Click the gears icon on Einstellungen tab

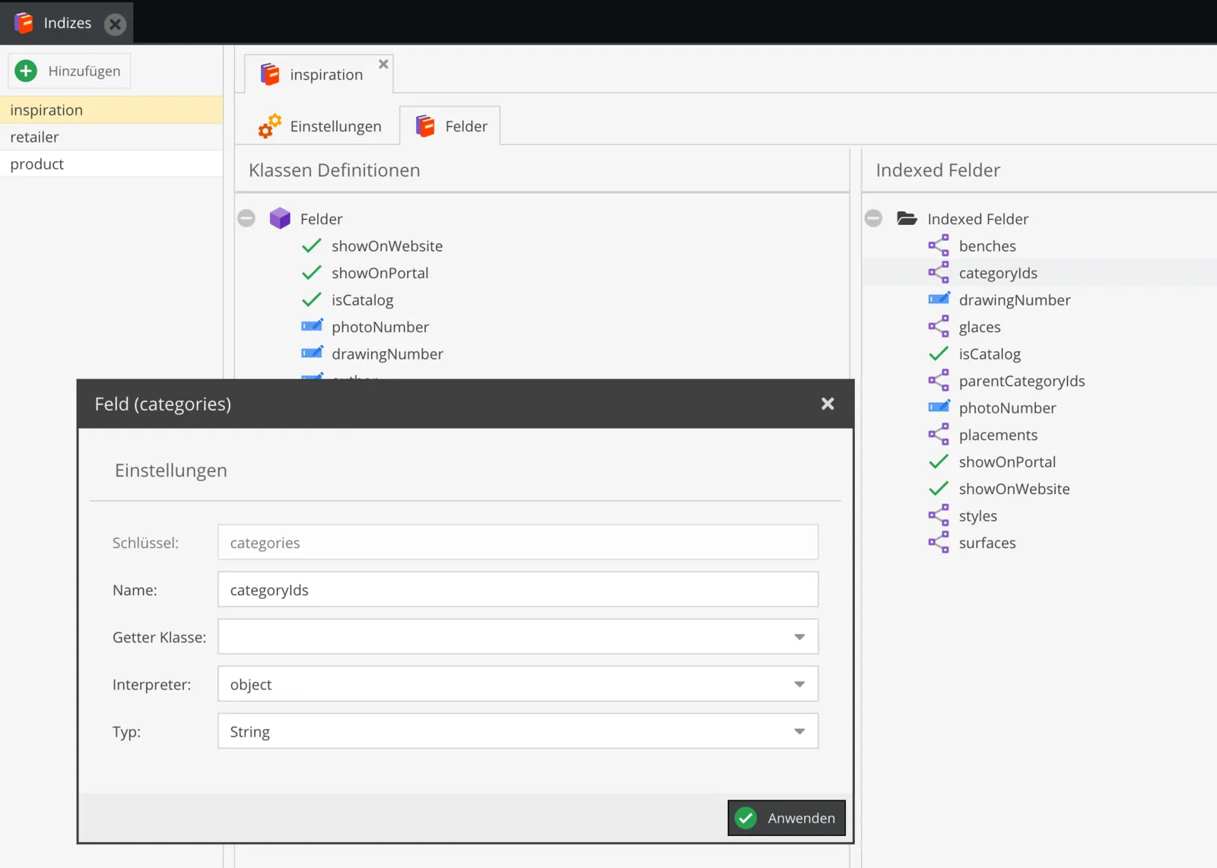coord(269,126)
